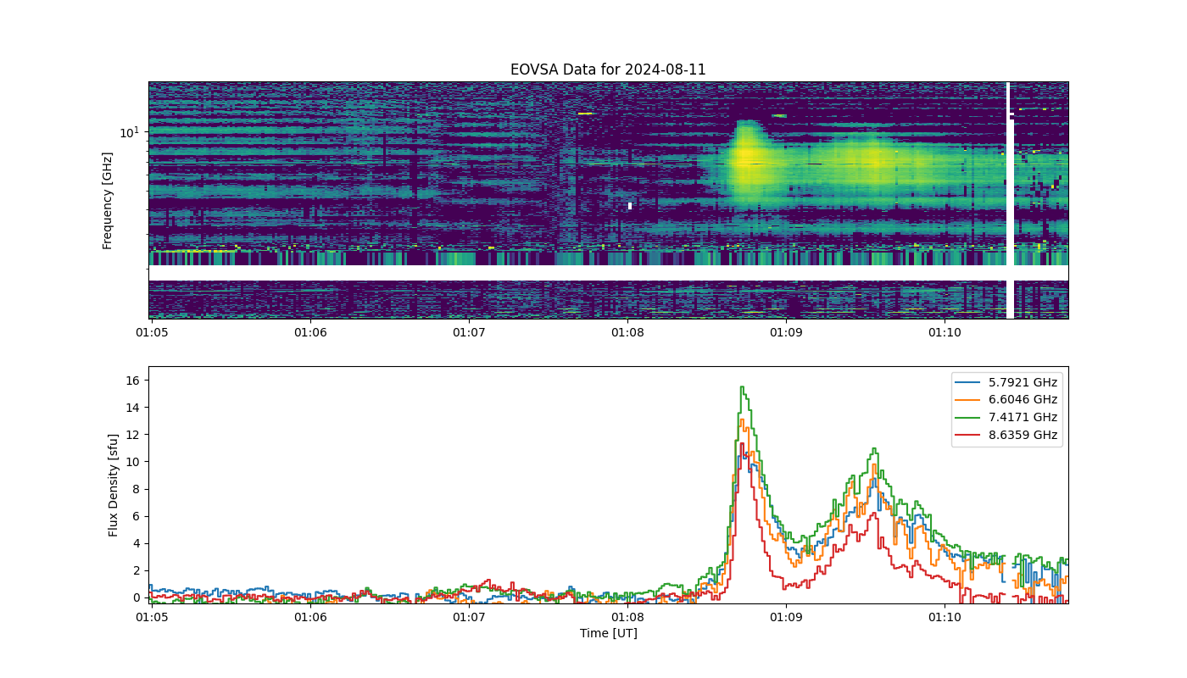Click the 01:06 tick label under spectrogram
This screenshot has width=1187, height=678.
310,333
